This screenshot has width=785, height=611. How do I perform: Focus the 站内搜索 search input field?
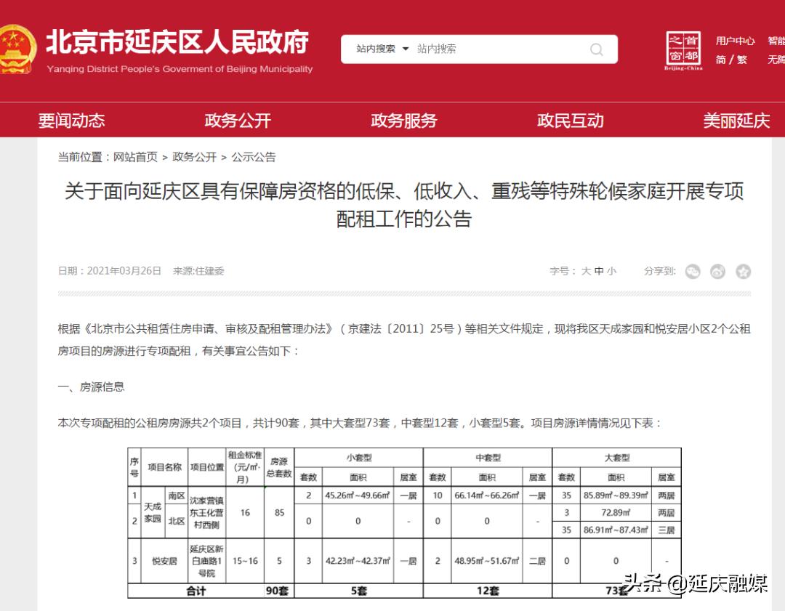click(x=501, y=49)
